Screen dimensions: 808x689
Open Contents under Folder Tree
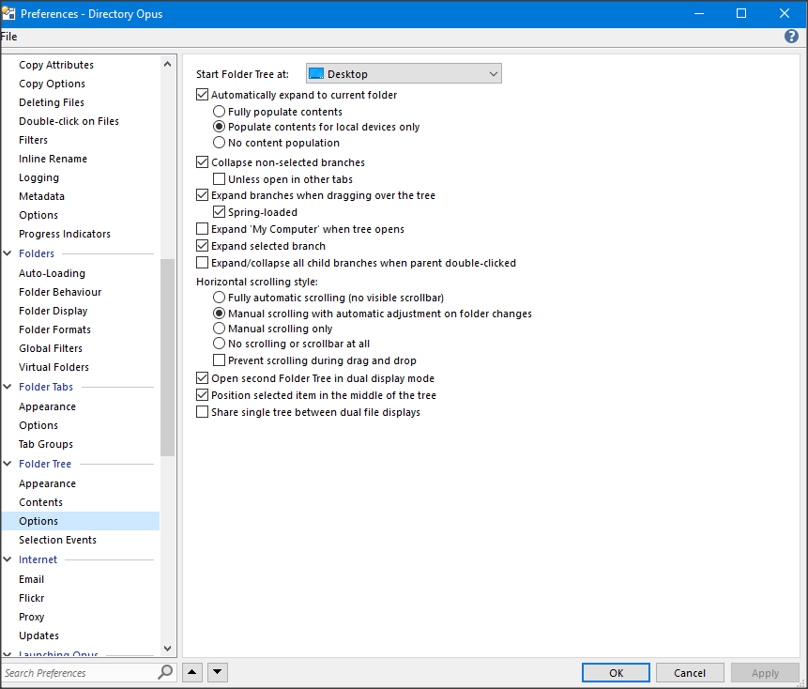40,502
